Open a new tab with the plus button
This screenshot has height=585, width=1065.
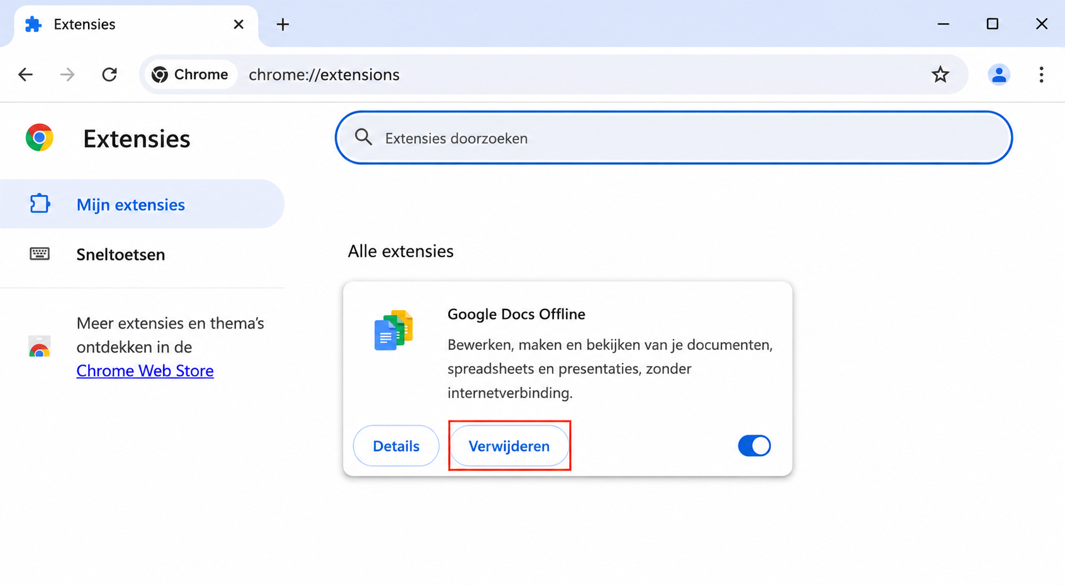coord(283,25)
